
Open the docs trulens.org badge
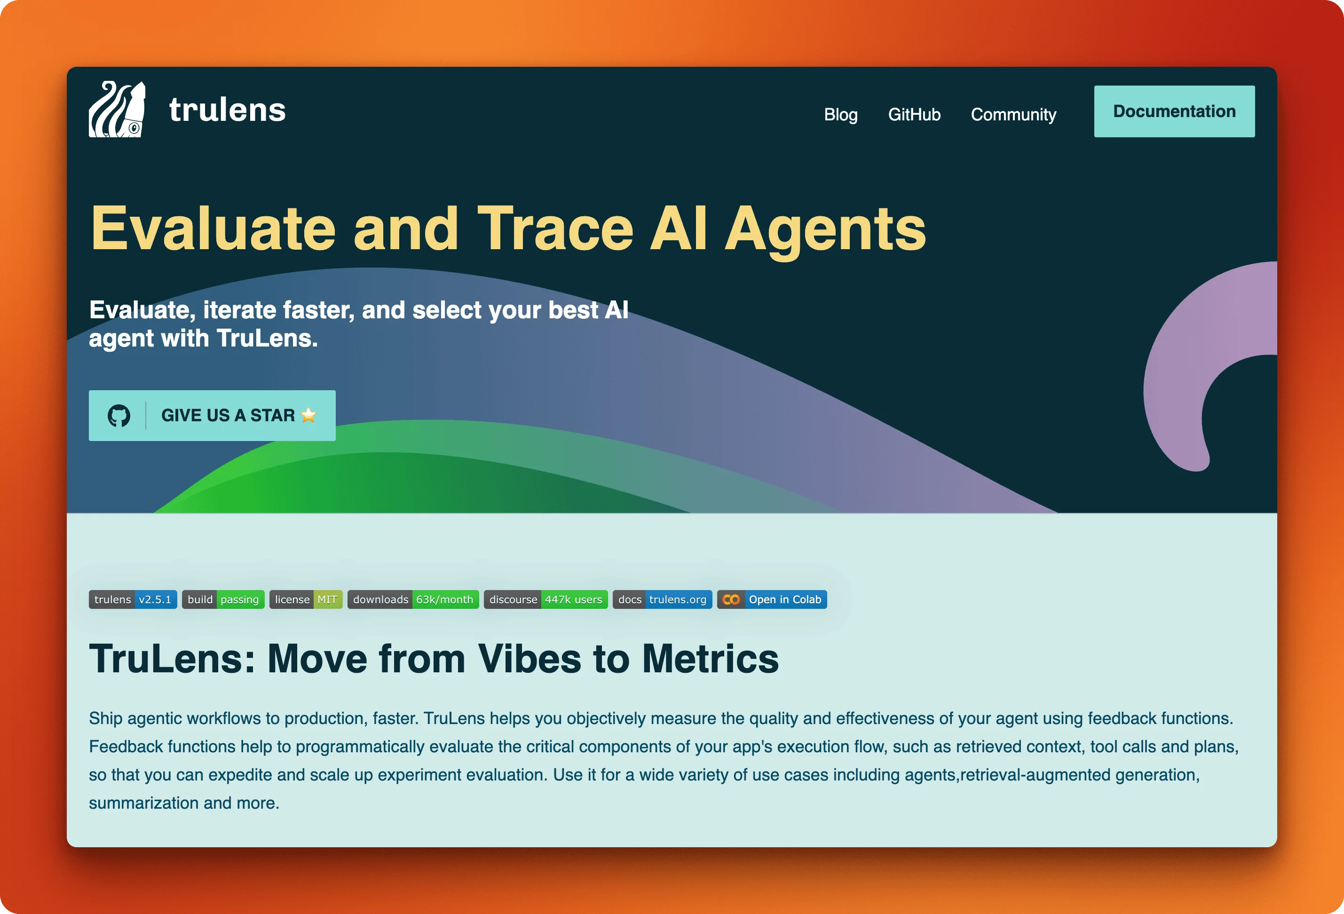pos(662,599)
